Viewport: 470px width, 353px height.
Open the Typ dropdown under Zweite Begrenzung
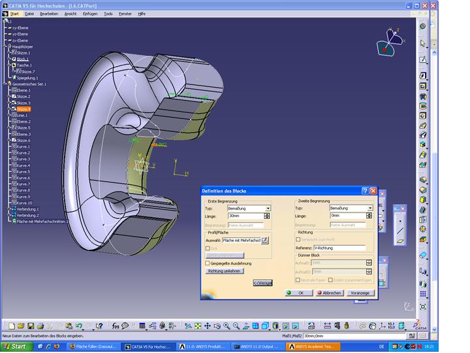coord(370,208)
